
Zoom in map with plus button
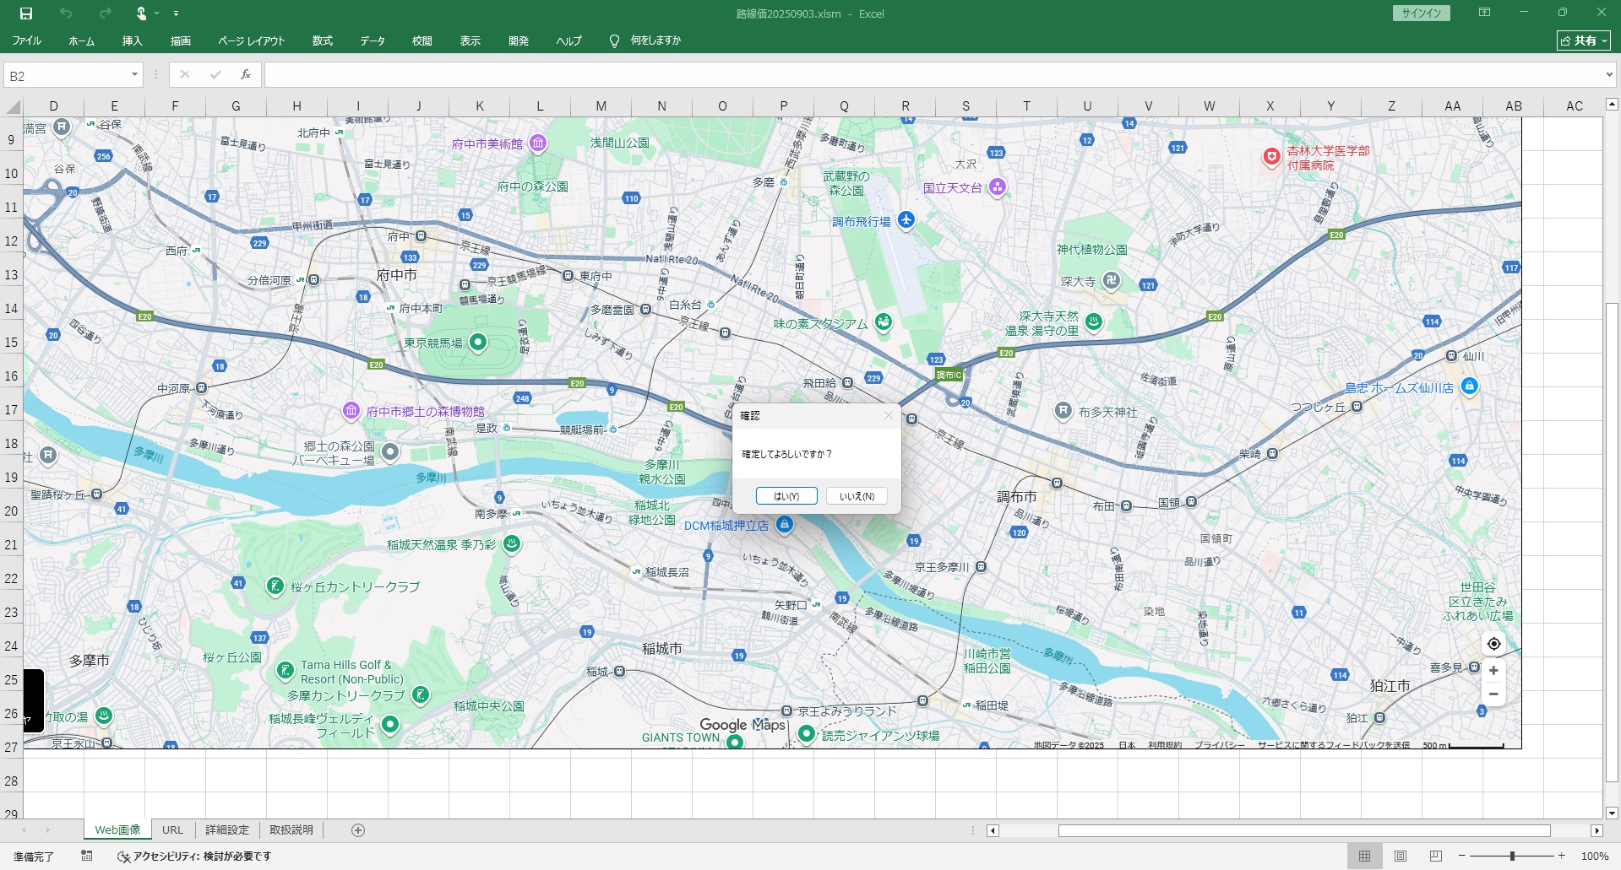click(x=1493, y=671)
